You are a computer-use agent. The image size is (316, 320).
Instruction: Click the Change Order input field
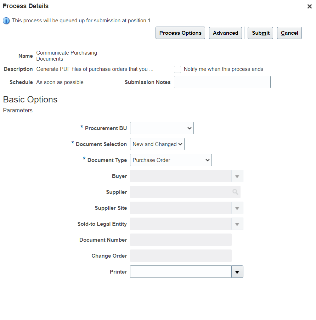(181, 256)
